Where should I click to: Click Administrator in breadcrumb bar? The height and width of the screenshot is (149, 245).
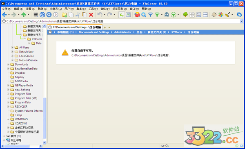pyautogui.click(x=123, y=32)
